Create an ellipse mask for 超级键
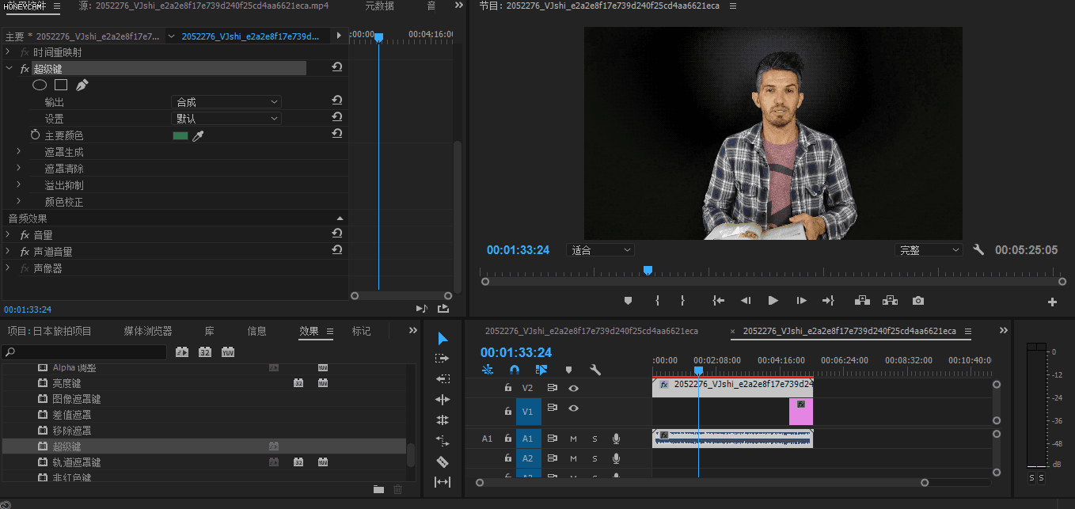This screenshot has width=1075, height=509. click(40, 85)
